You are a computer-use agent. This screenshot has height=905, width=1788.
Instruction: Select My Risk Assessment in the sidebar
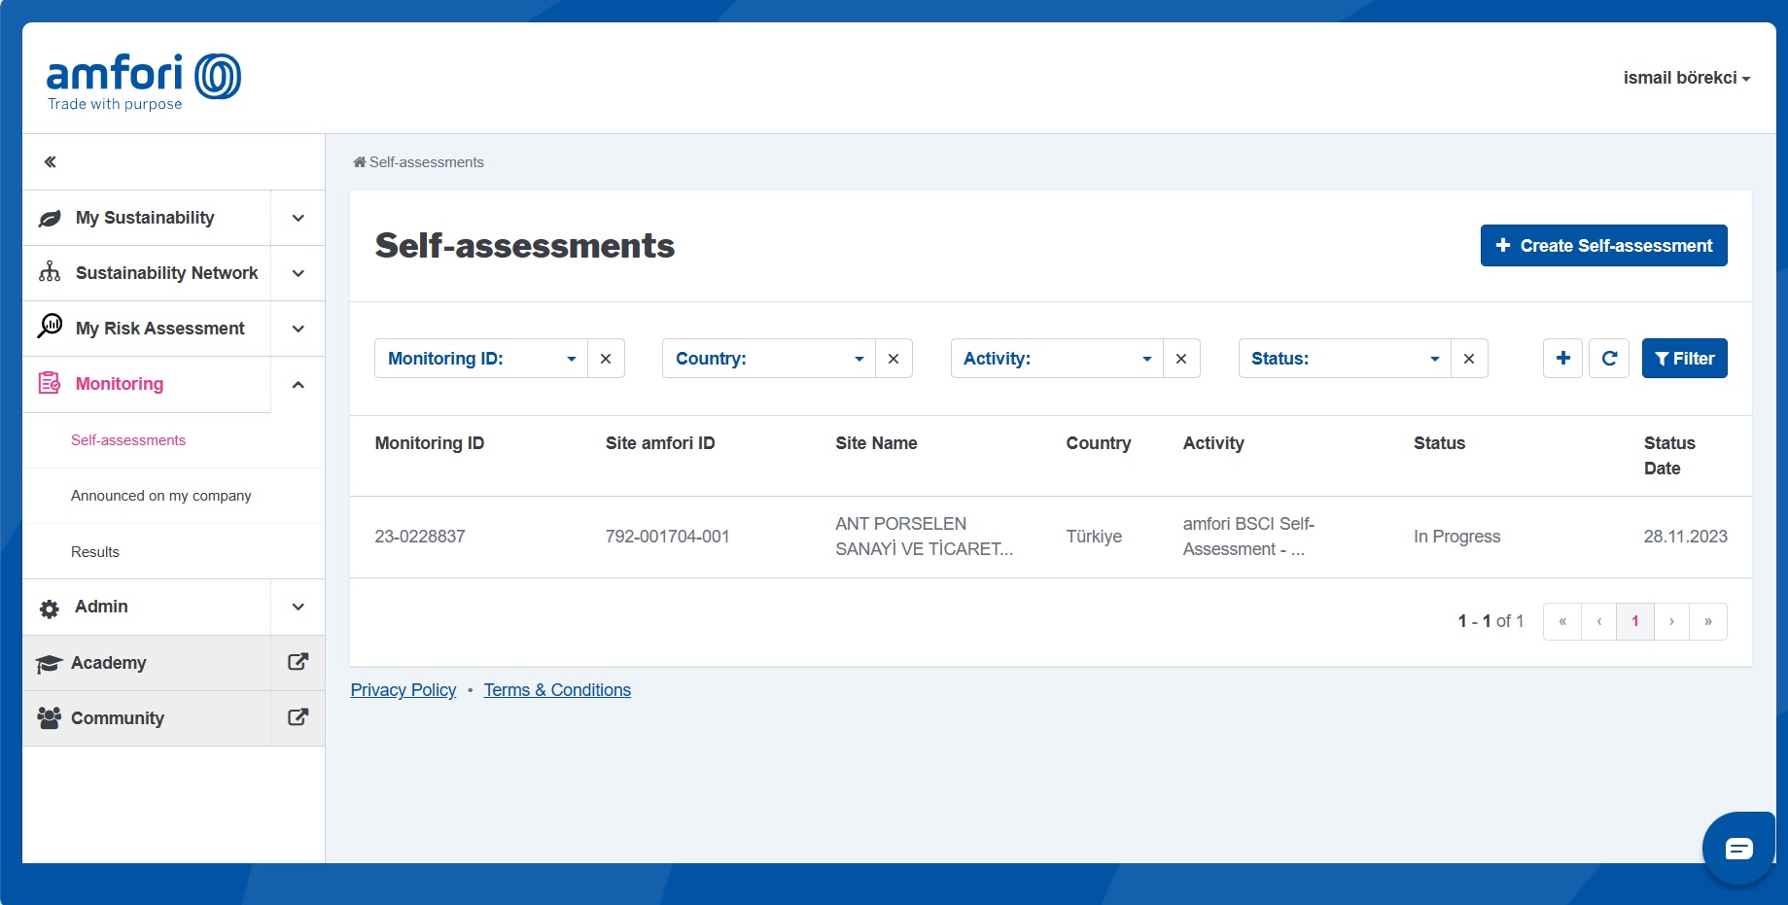[x=159, y=329]
